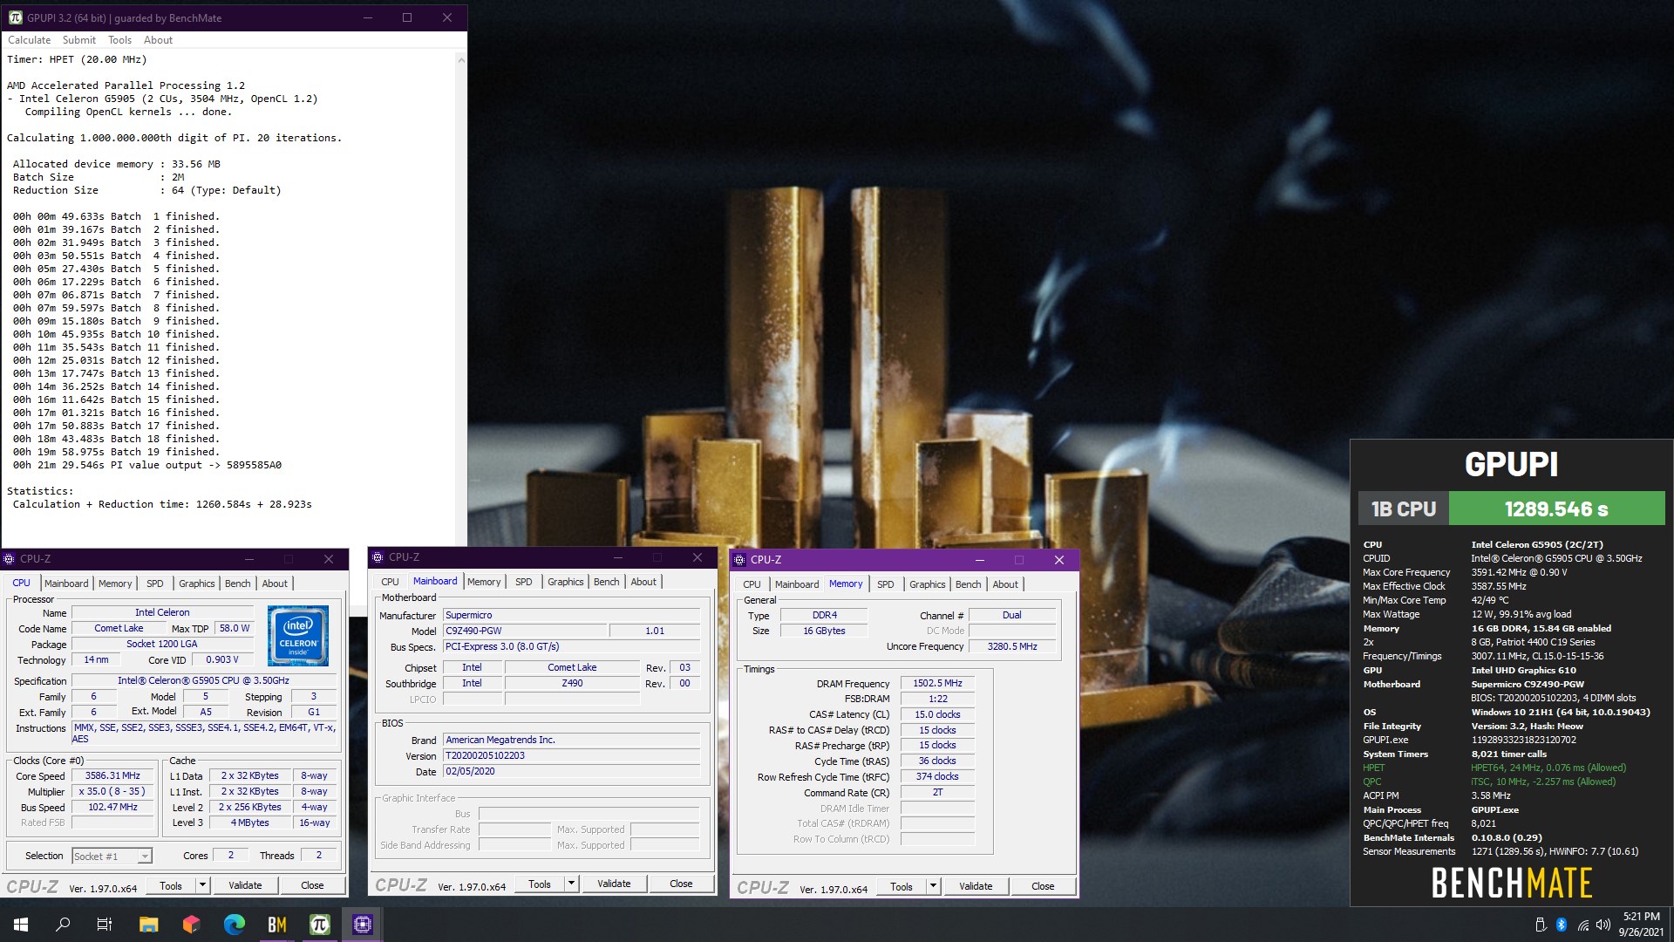Open Task View in taskbar
The height and width of the screenshot is (942, 1674).
pyautogui.click(x=105, y=925)
